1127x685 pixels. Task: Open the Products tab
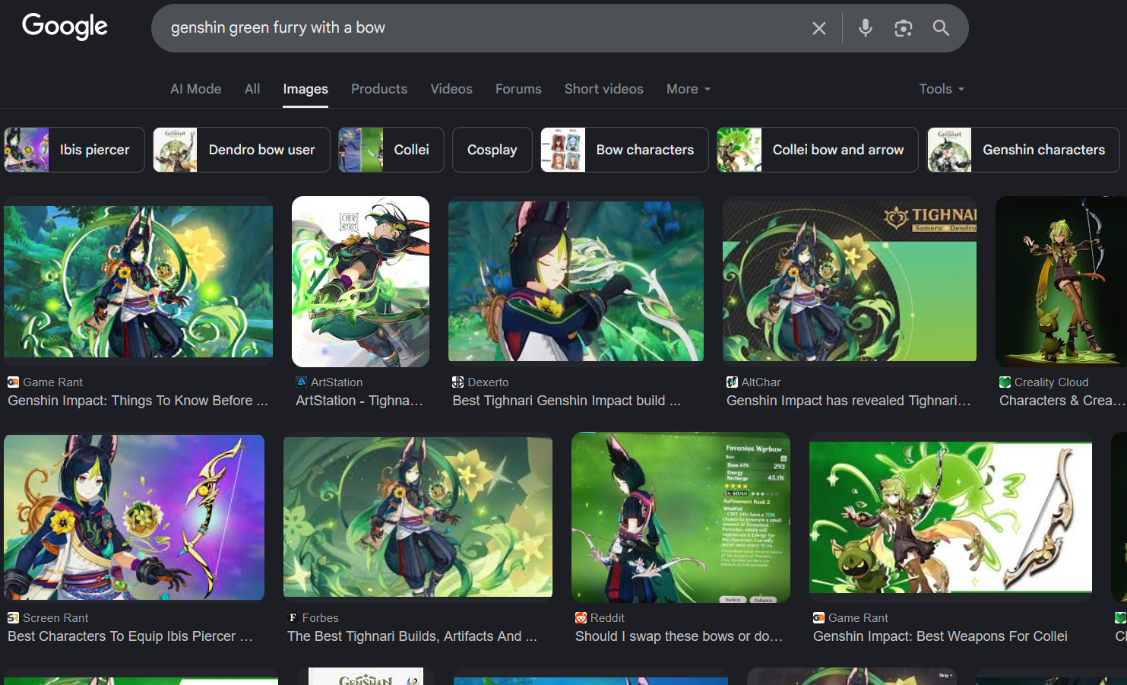[379, 89]
